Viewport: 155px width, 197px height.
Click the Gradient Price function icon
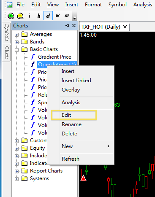click(x=33, y=57)
